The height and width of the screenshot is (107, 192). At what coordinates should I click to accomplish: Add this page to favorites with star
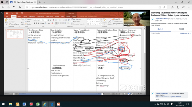click(164, 7)
